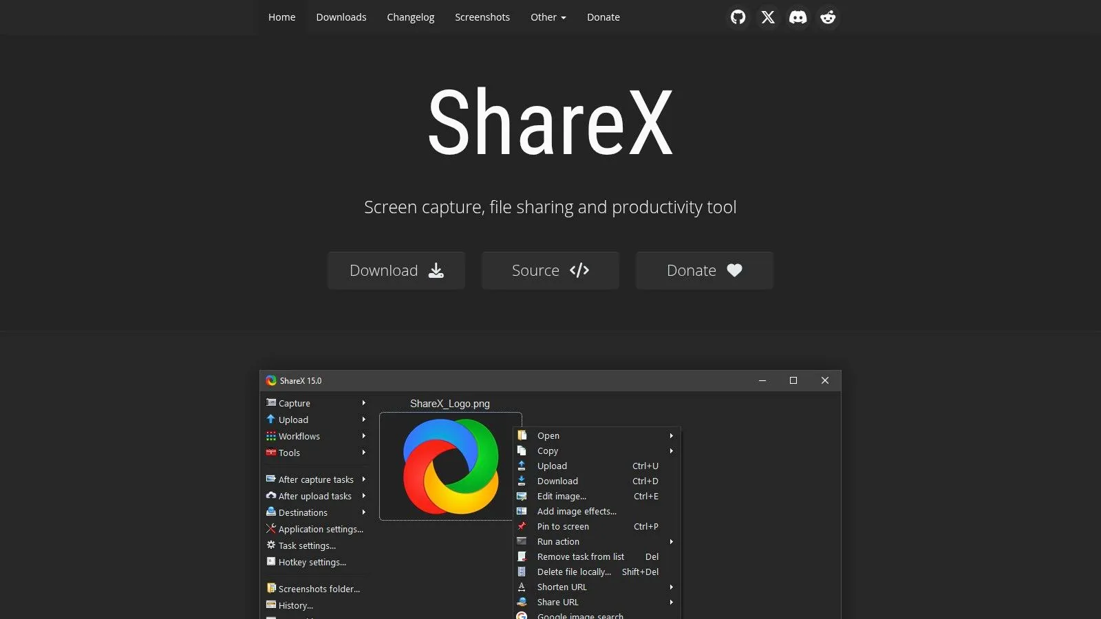Select the ShareX_Logo.png thumbnail
This screenshot has width=1101, height=619.
(450, 467)
